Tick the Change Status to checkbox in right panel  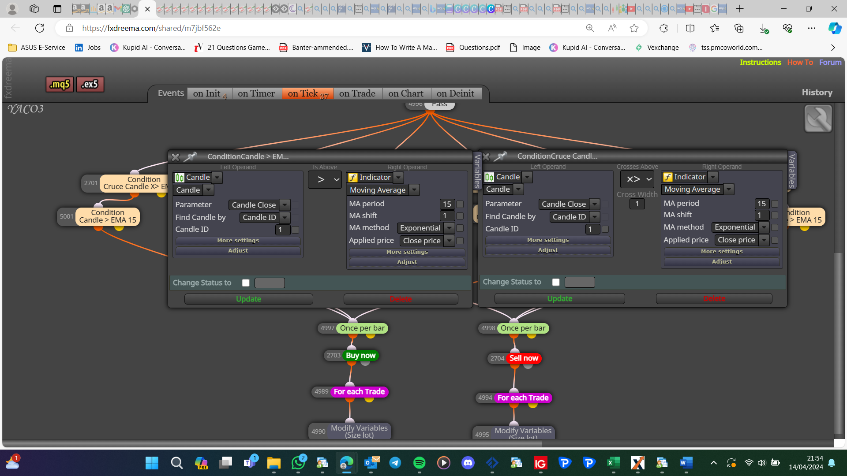pos(556,282)
